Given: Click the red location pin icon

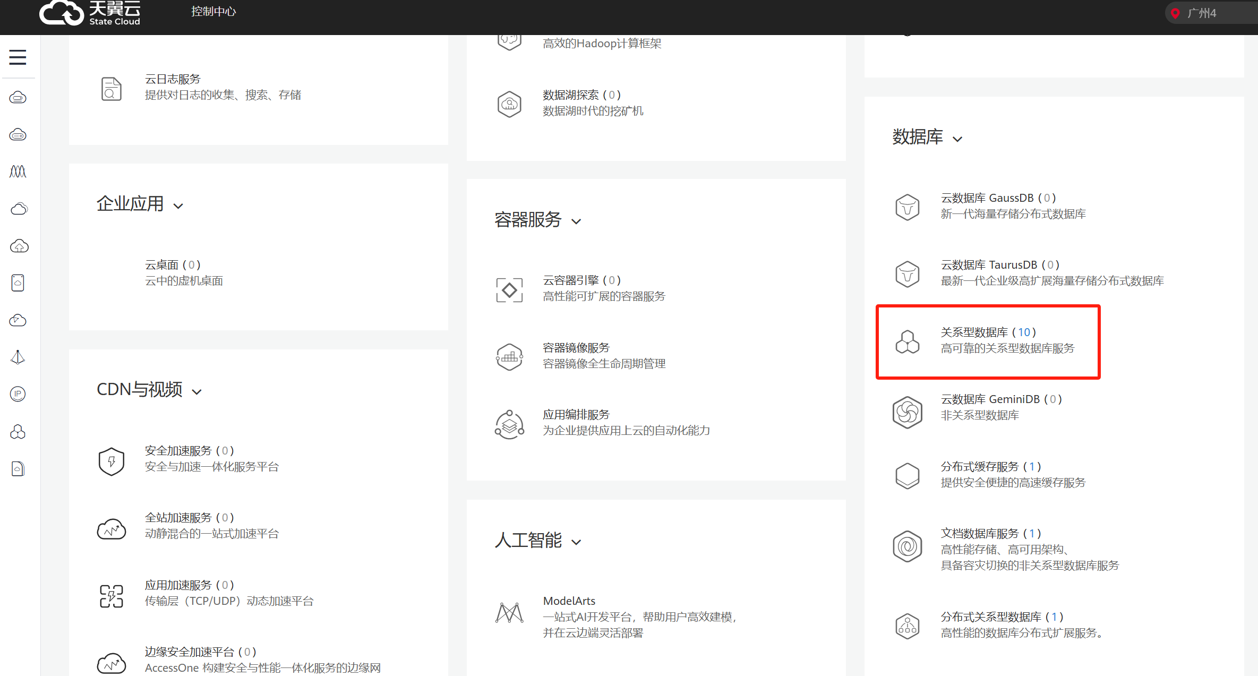Looking at the screenshot, I should 1175,13.
